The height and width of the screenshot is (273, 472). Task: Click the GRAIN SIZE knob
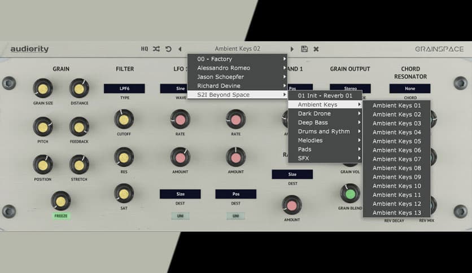coord(43,89)
